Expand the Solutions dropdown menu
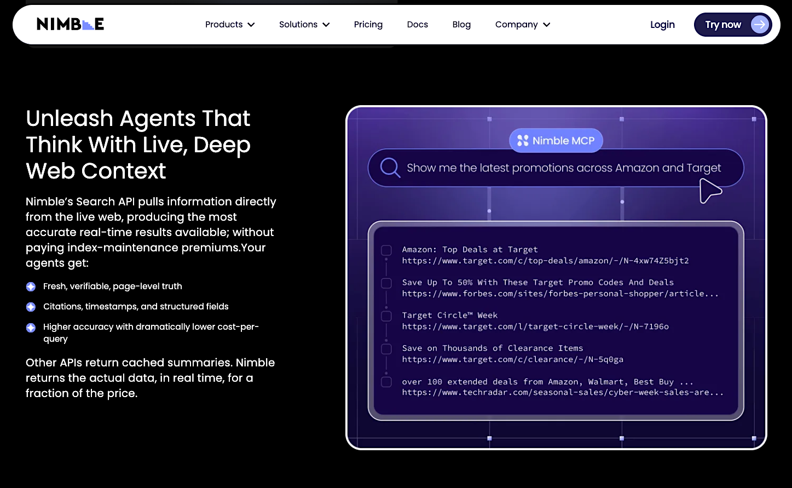Image resolution: width=792 pixels, height=488 pixels. tap(304, 25)
